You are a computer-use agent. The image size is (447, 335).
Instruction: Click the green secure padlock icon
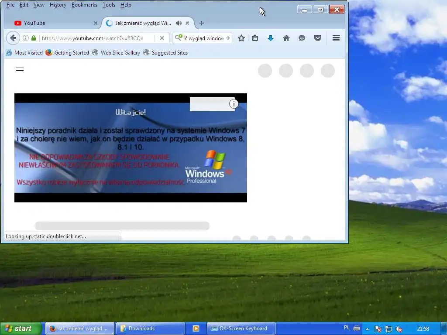(34, 38)
